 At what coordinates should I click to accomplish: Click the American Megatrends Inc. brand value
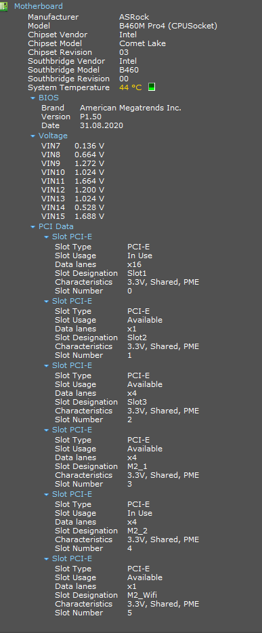131,108
